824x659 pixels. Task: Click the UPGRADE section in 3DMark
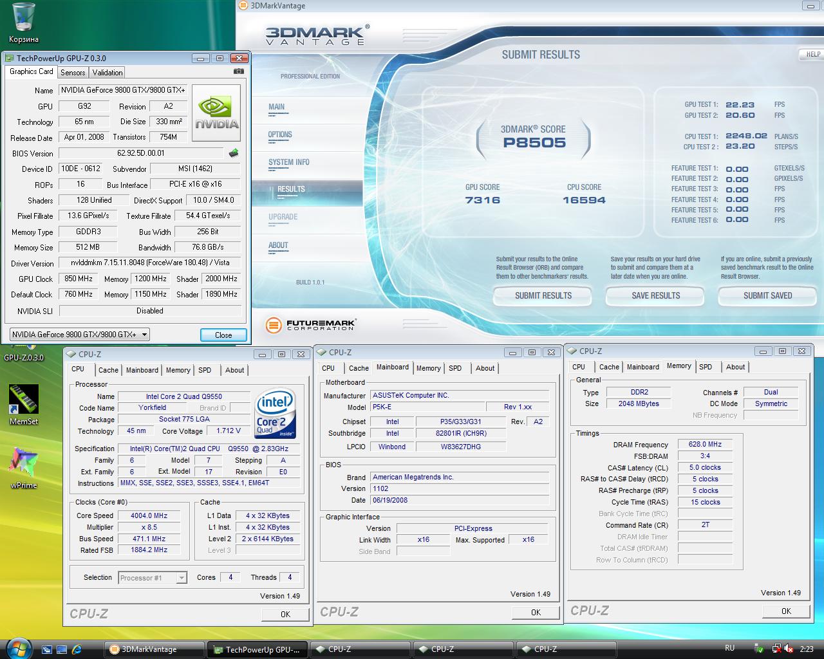tap(283, 218)
